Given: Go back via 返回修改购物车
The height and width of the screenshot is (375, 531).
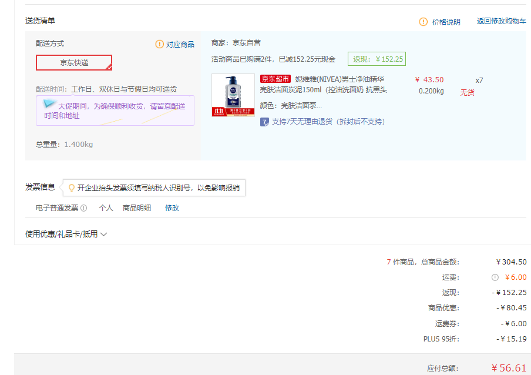Looking at the screenshot, I should pyautogui.click(x=501, y=21).
